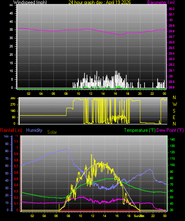Select the Temperature (°F) legend label
This screenshot has height=221, width=185.
[x=140, y=130]
